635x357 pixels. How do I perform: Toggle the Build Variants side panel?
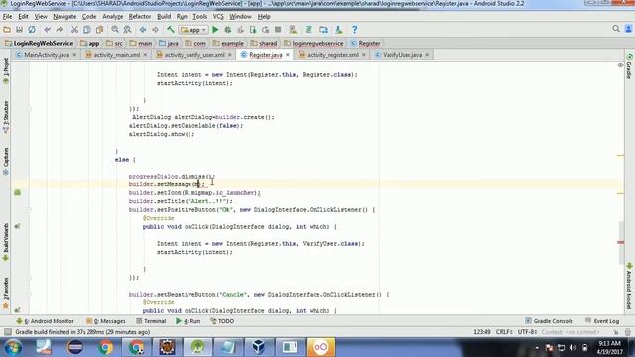pos(6,242)
